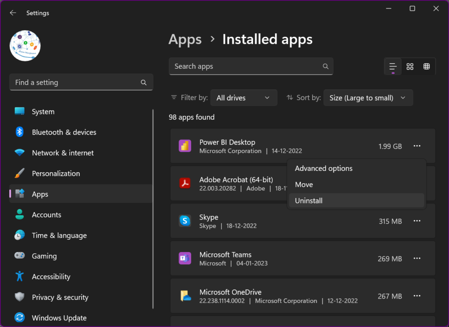
Task: Open the user profile picture
Action: pos(25,46)
